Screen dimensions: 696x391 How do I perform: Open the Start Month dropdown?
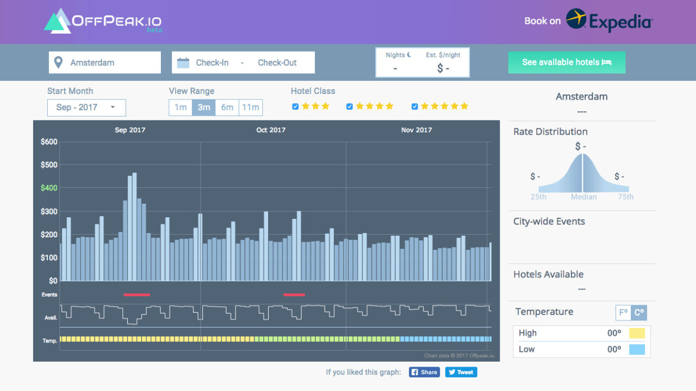click(x=86, y=108)
